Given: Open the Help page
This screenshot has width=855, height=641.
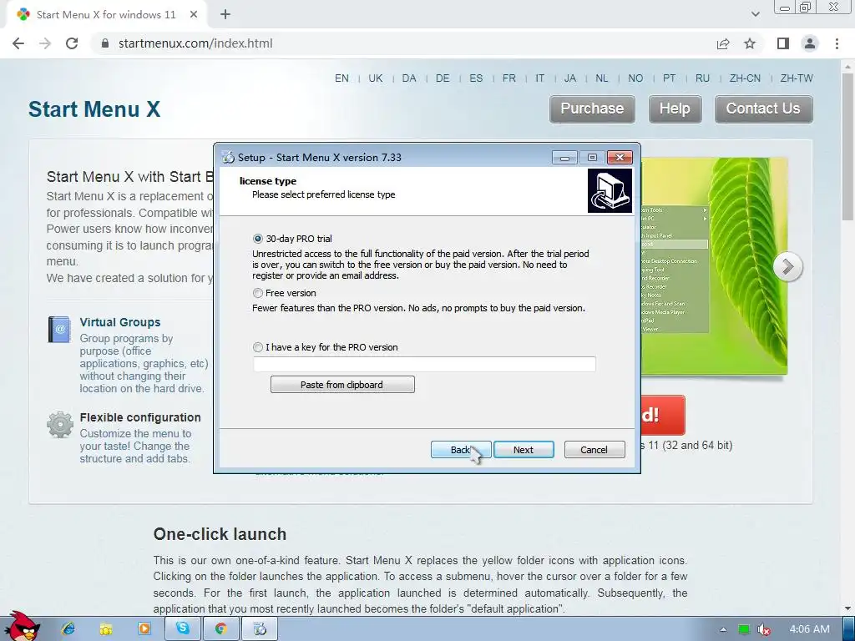Looking at the screenshot, I should [675, 109].
